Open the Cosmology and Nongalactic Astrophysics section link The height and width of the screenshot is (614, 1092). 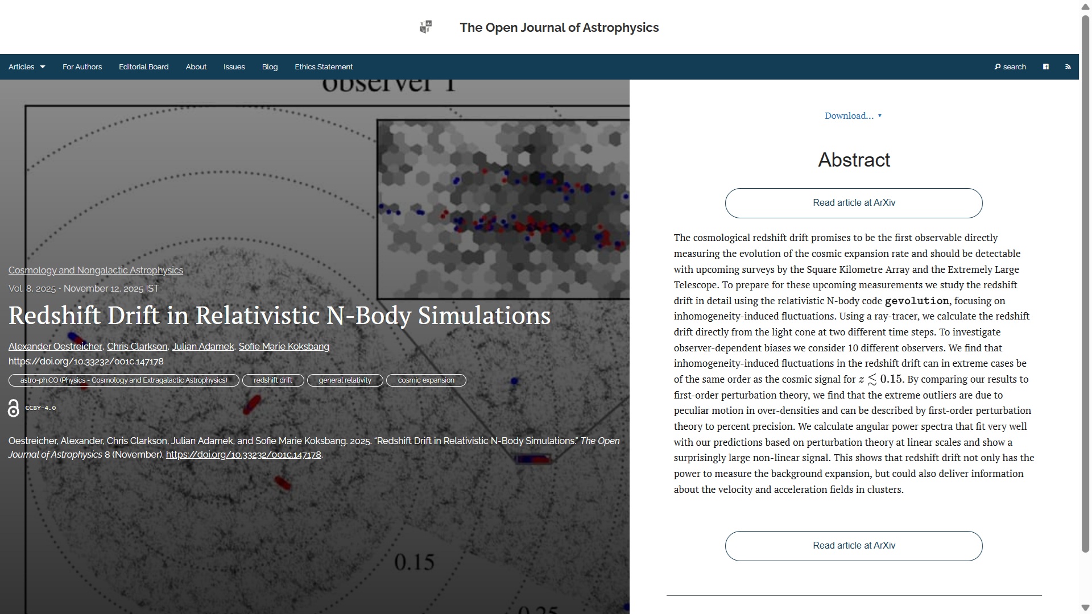(x=96, y=271)
